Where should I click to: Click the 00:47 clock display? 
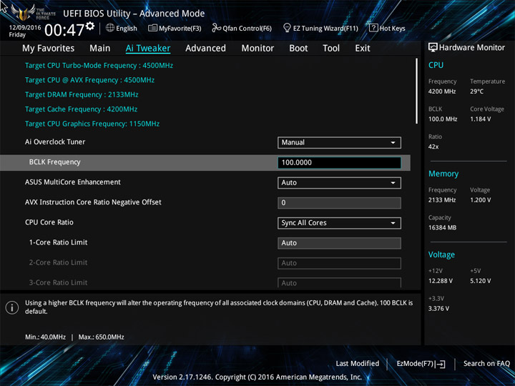pyautogui.click(x=64, y=30)
